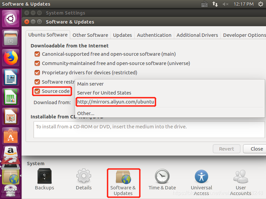Toggle Software restricted (multiverse) checkbox
Image resolution: width=266 pixels, height=199 pixels.
tap(37, 82)
